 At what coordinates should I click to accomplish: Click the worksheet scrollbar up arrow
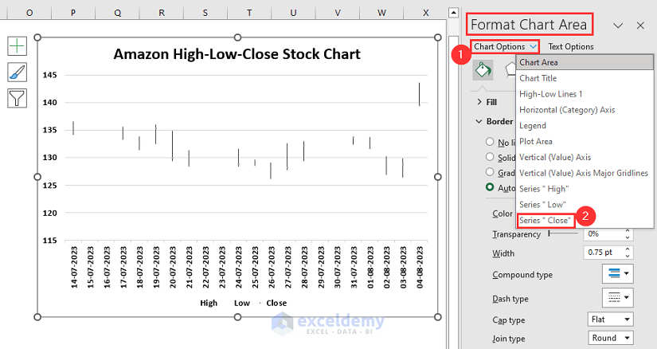453,13
